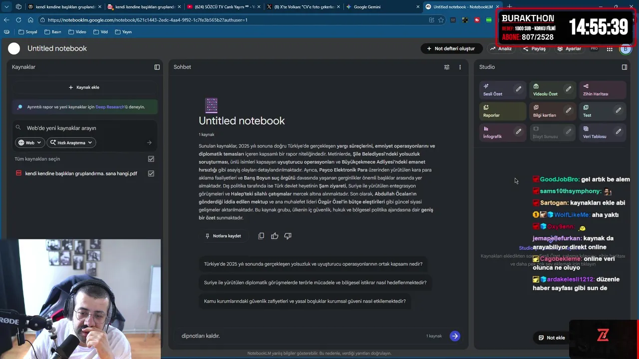This screenshot has height=359, width=639.
Task: Send the message with the blue arrow
Action: (x=454, y=336)
